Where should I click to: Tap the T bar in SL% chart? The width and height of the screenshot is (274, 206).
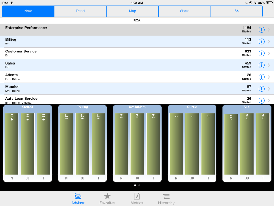click(x=263, y=144)
